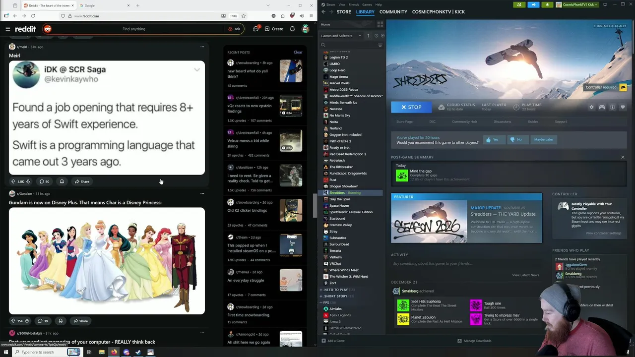Screen dimensions: 635x357
Task: Show Shredders game info panel
Action: [x=612, y=107]
